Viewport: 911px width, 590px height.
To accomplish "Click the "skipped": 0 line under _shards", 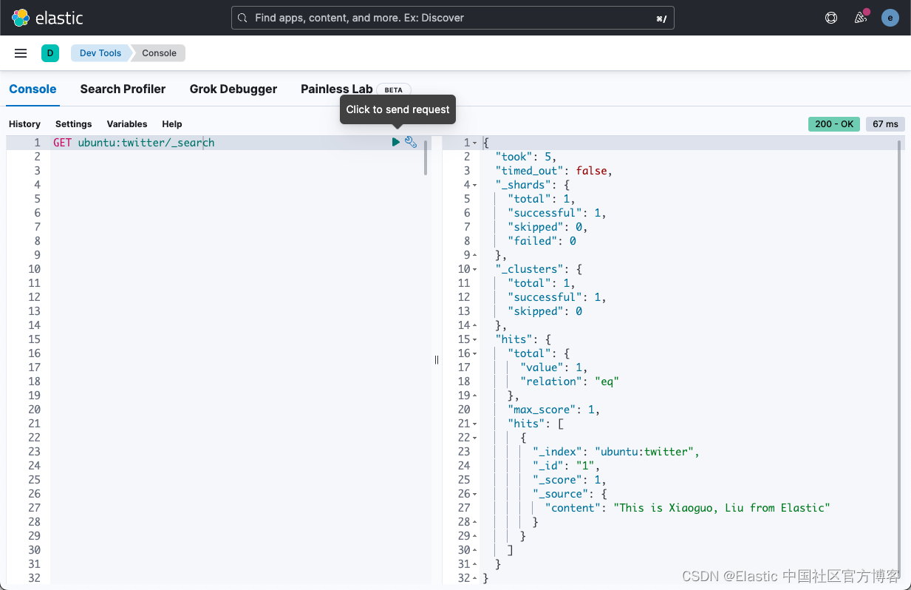I will [x=547, y=227].
